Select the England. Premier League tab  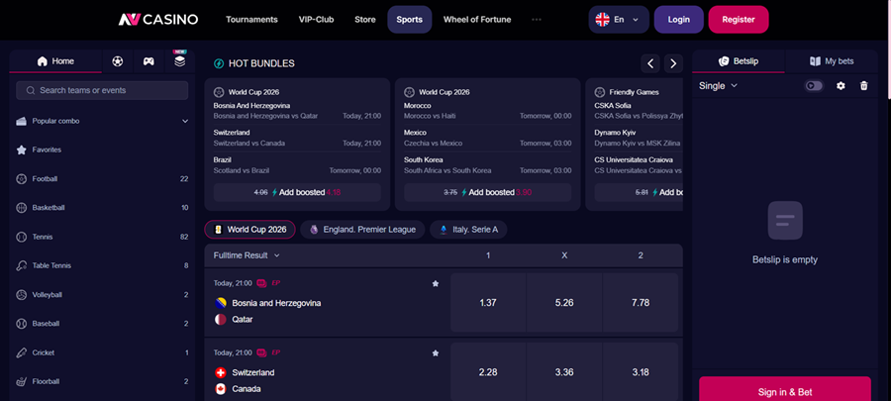[362, 230]
